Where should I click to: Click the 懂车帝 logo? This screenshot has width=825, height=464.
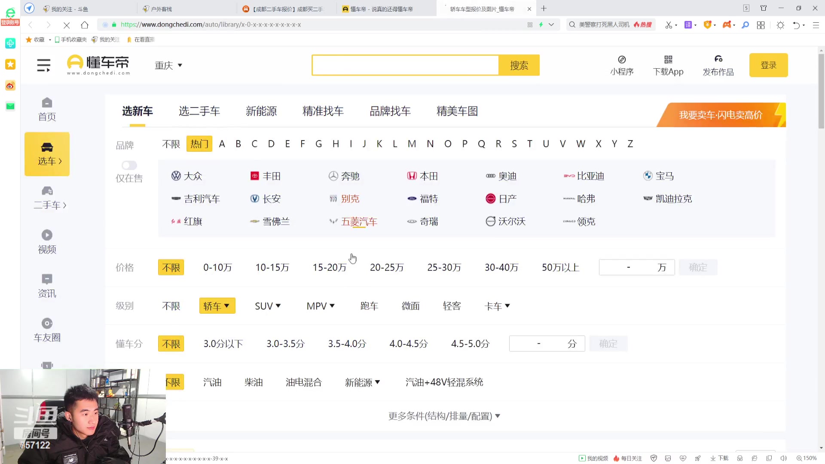pyautogui.click(x=98, y=65)
